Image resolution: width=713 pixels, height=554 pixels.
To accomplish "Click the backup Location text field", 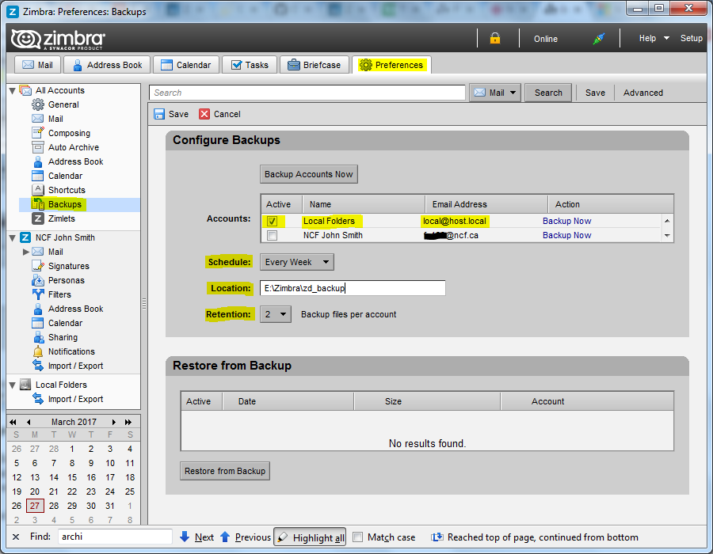I will 353,288.
